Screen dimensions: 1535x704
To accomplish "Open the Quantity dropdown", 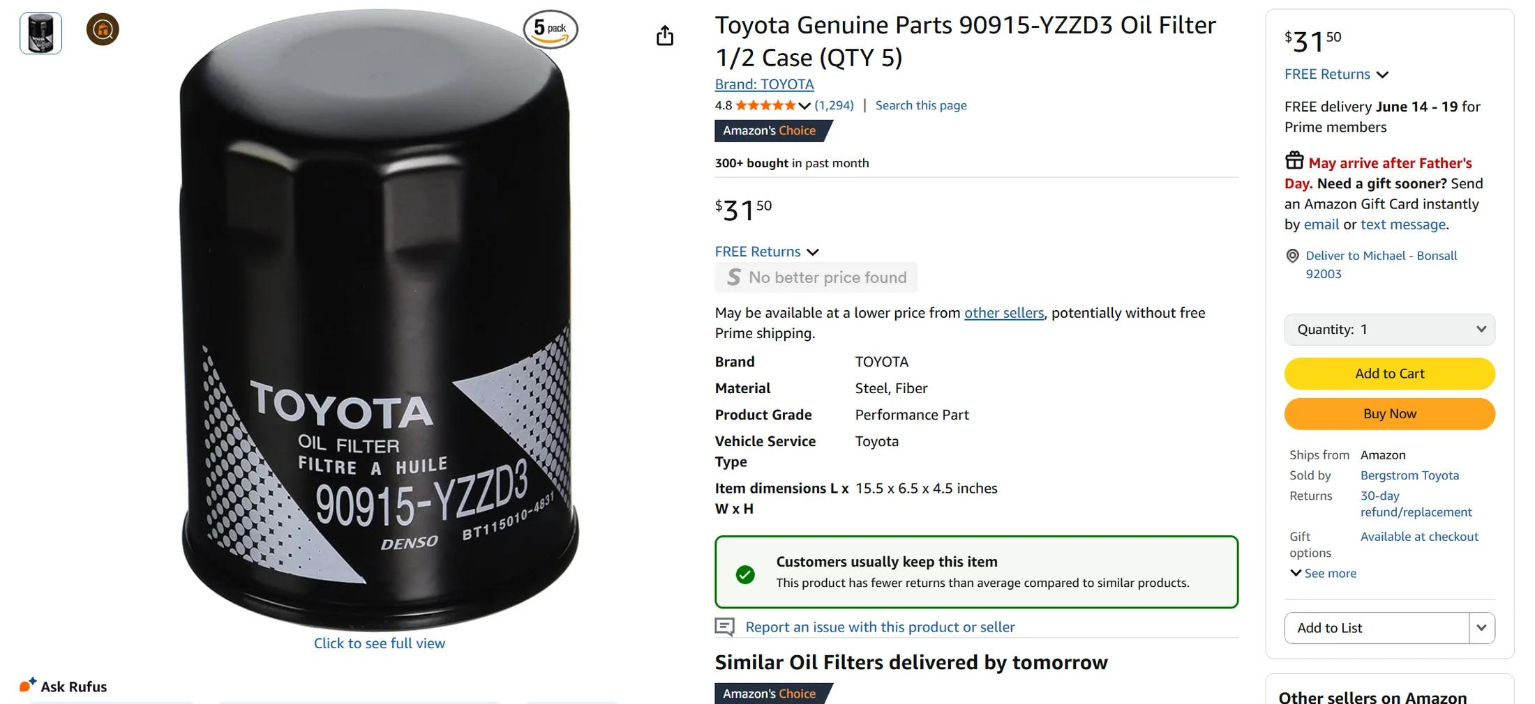I will (x=1389, y=329).
